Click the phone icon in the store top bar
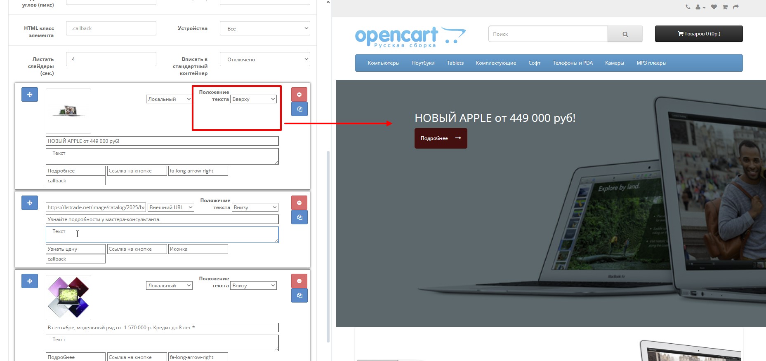Image resolution: width=766 pixels, height=361 pixels. pos(688,7)
